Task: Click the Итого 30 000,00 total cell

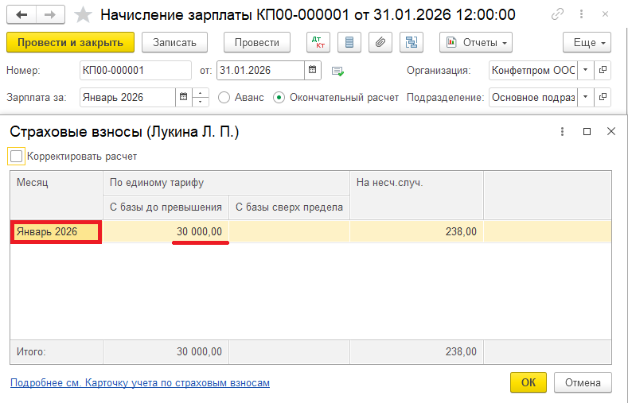Action: [x=166, y=352]
